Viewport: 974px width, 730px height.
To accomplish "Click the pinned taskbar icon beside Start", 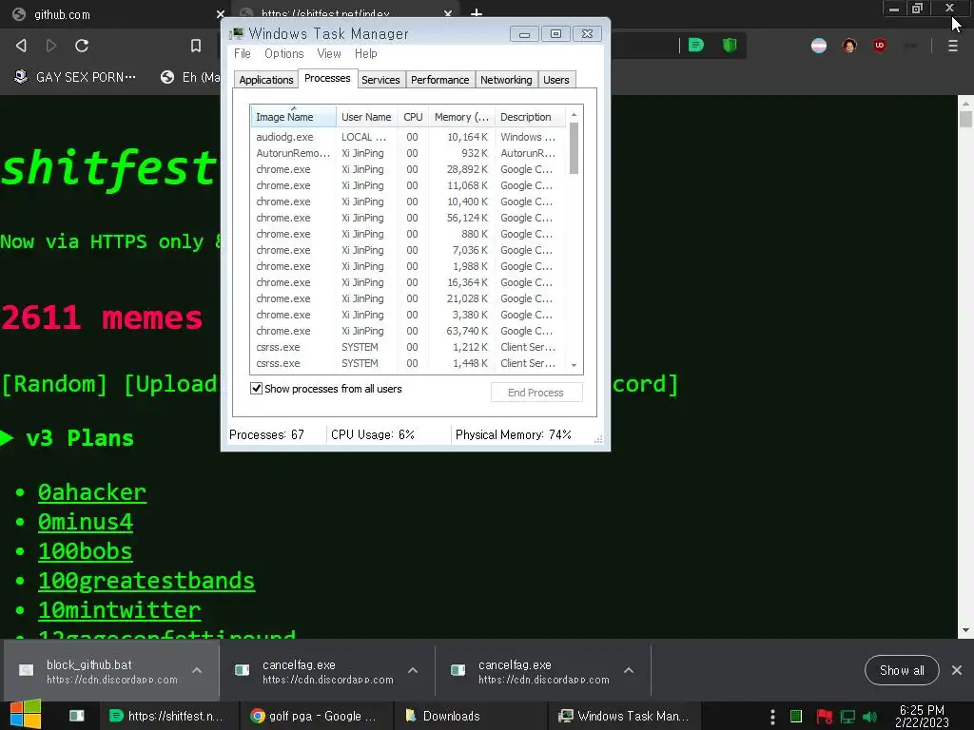I will click(77, 716).
